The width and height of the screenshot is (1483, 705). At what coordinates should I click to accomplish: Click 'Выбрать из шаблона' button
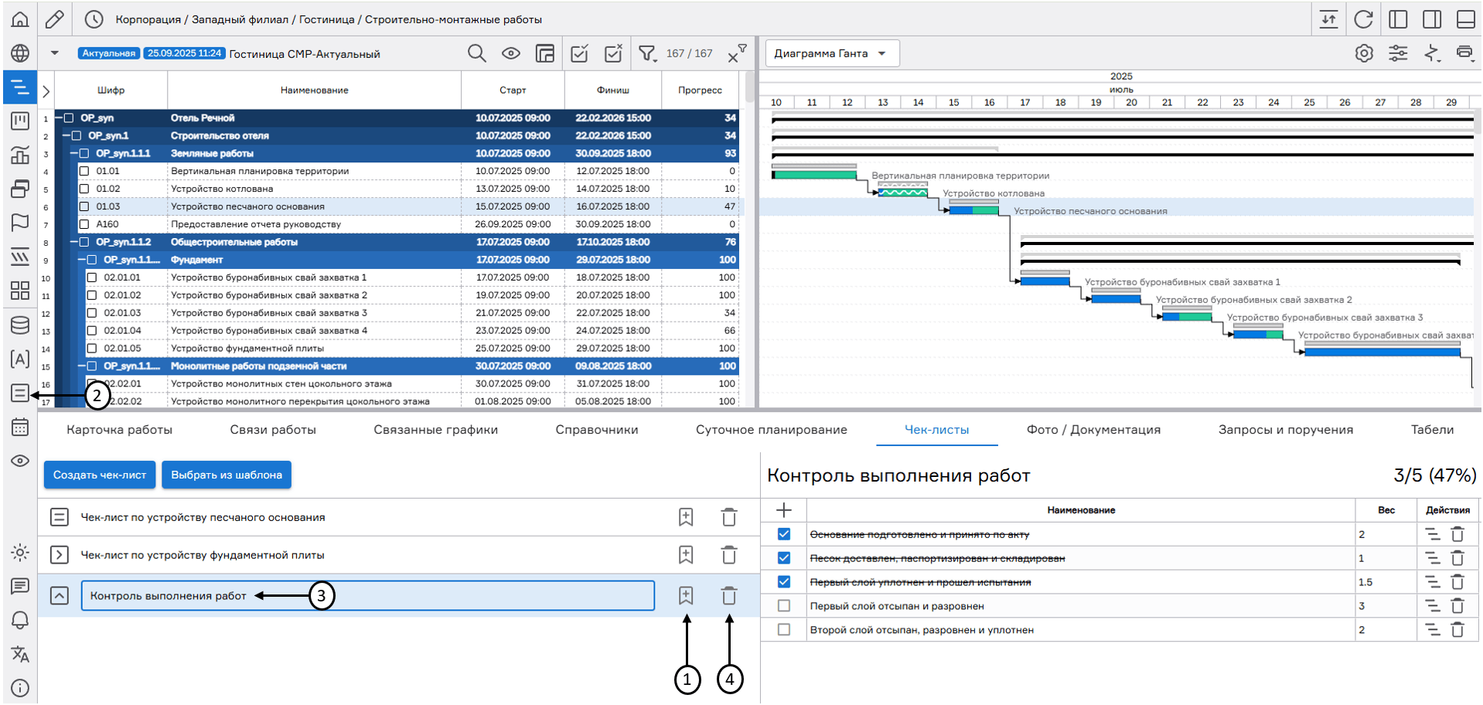pos(227,475)
